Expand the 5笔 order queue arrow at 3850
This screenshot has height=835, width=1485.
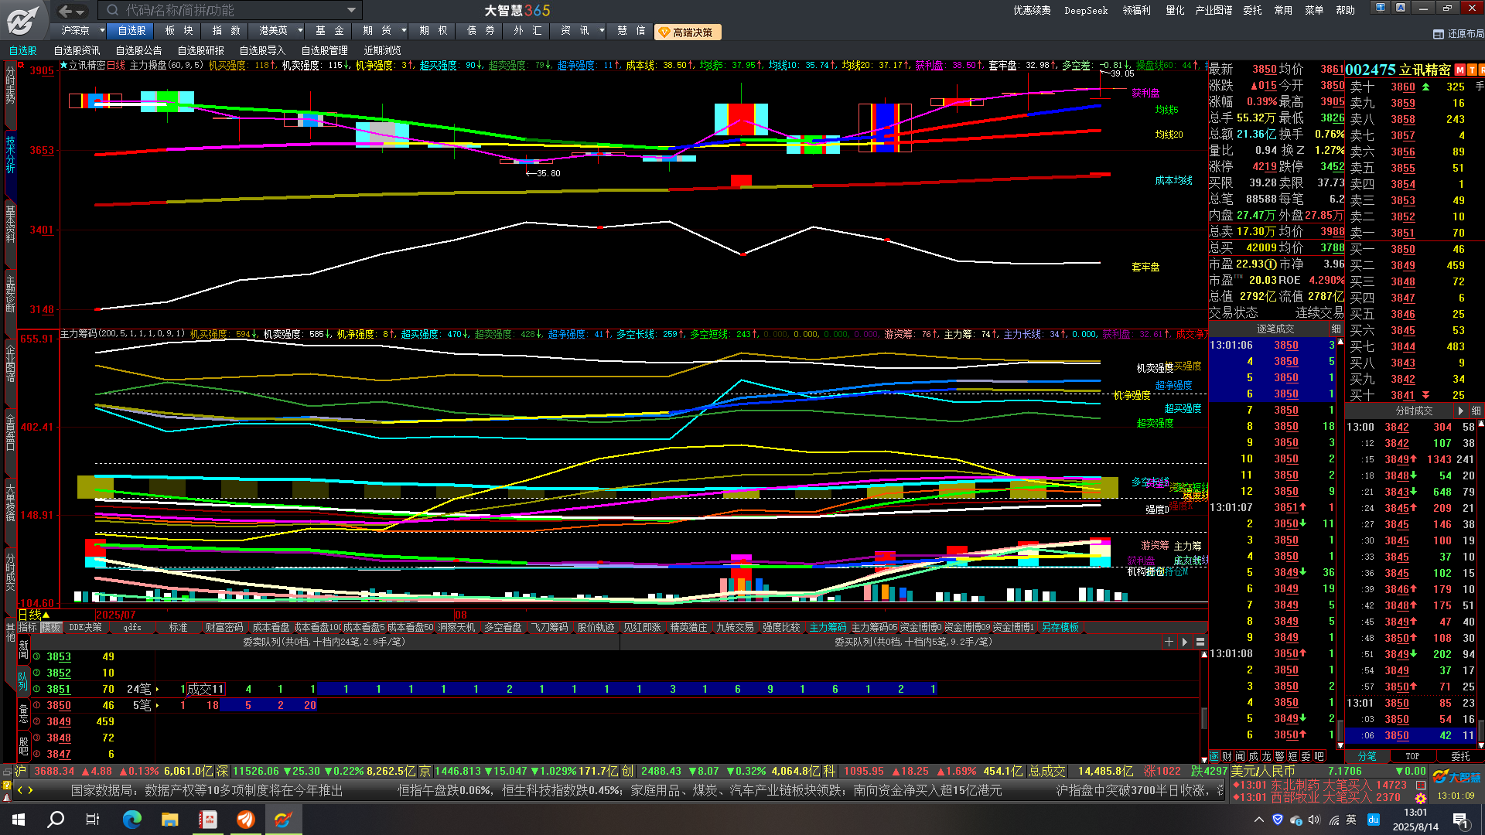[x=158, y=705]
